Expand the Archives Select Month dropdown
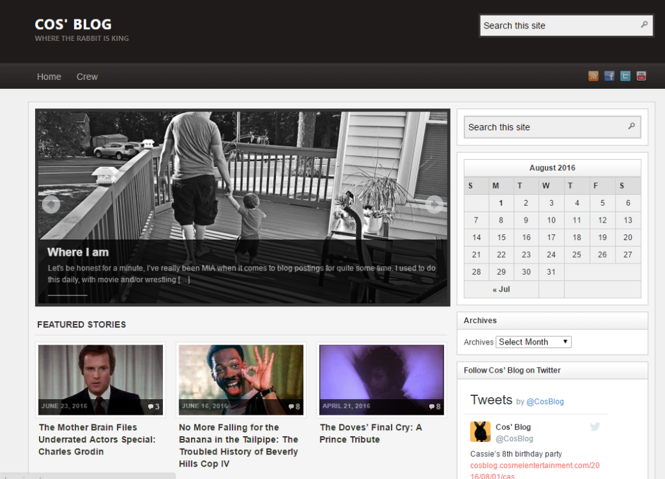 (533, 342)
